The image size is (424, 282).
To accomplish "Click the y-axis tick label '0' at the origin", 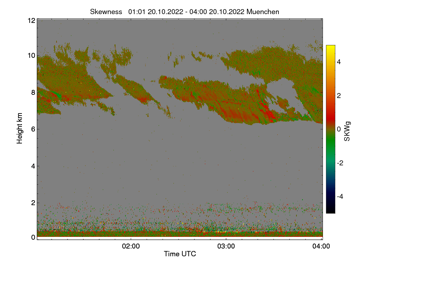I will (x=33, y=237).
